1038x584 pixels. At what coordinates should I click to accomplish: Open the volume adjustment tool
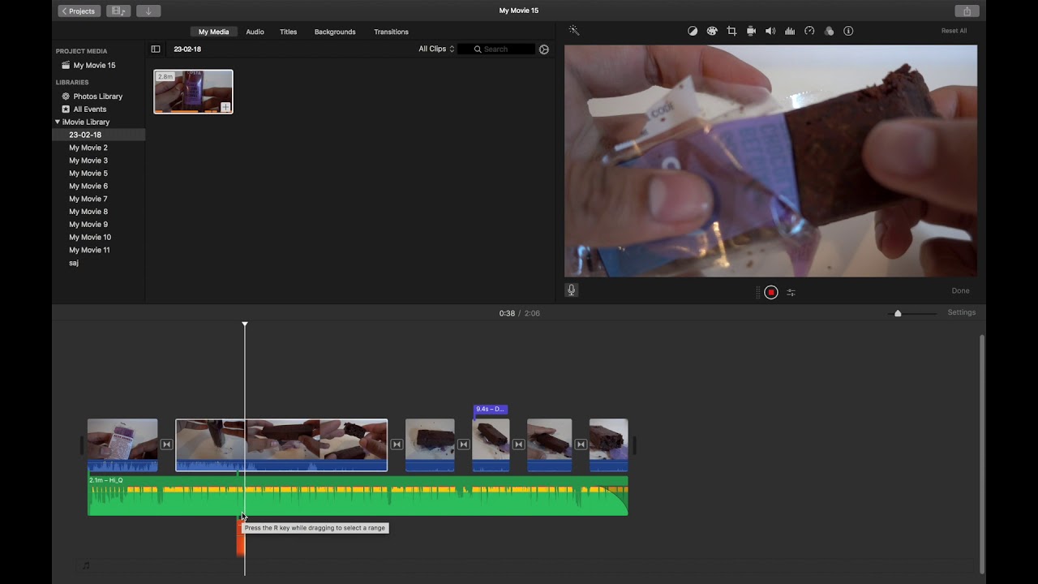pos(770,31)
